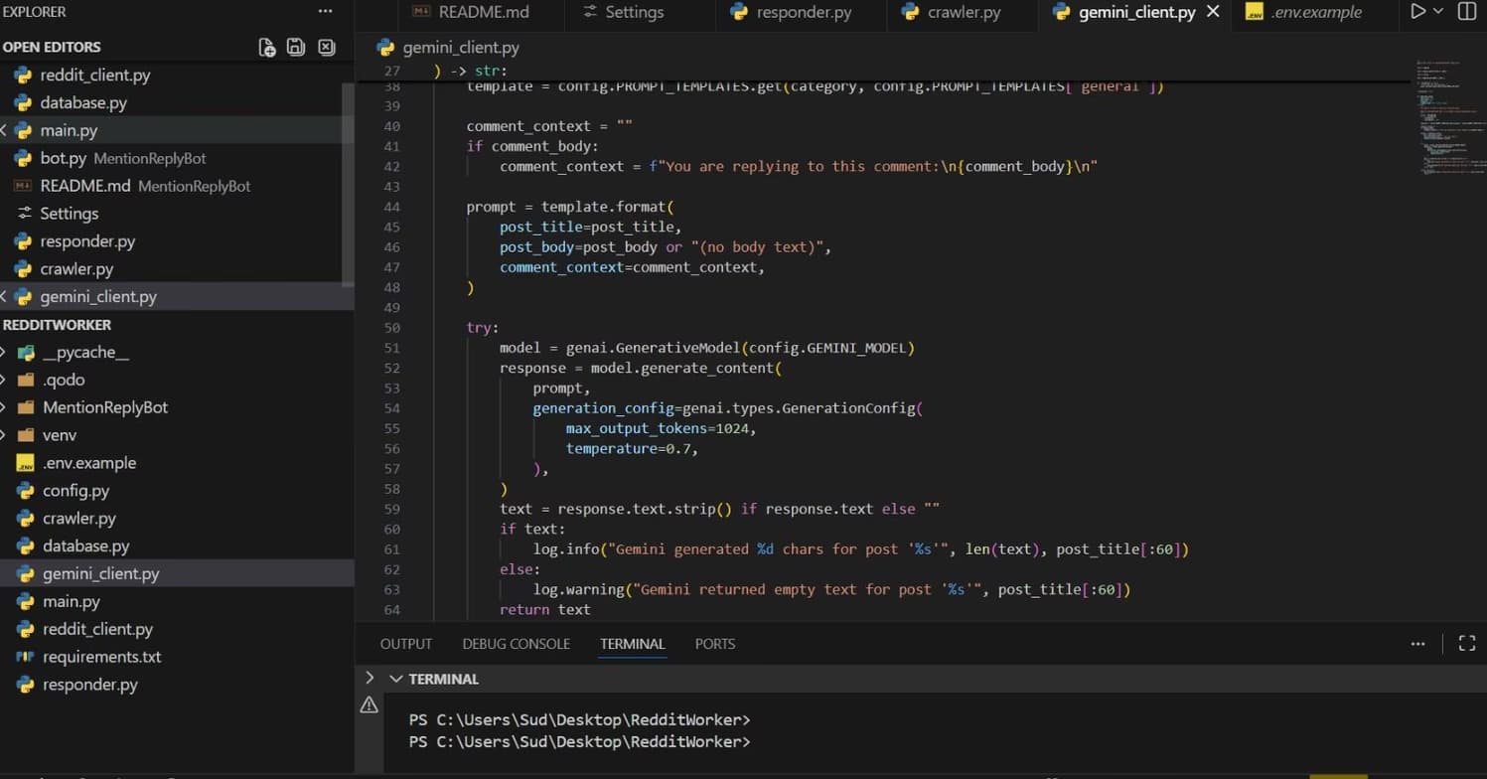Click ENV icon beside .env.example in tree

[26, 463]
